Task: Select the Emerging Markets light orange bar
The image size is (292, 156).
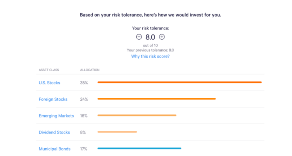Action: click(x=137, y=115)
